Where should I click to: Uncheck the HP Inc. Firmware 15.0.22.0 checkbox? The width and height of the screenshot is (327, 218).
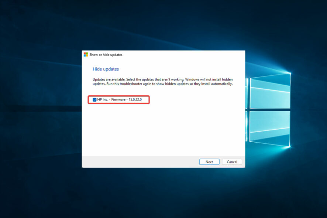(94, 100)
